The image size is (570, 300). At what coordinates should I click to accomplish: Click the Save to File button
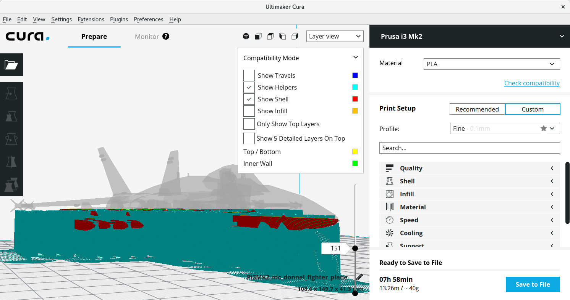pyautogui.click(x=533, y=284)
